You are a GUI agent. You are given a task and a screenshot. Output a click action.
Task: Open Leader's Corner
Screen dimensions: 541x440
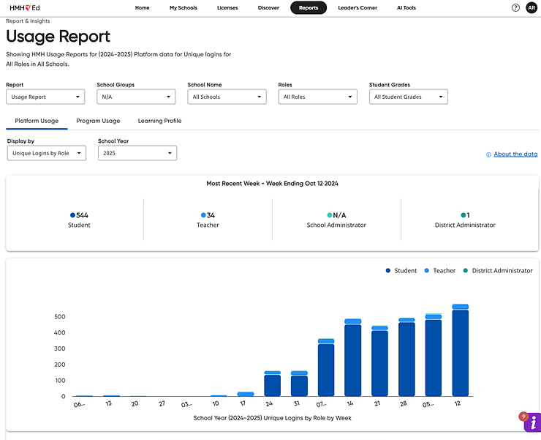click(x=357, y=7)
